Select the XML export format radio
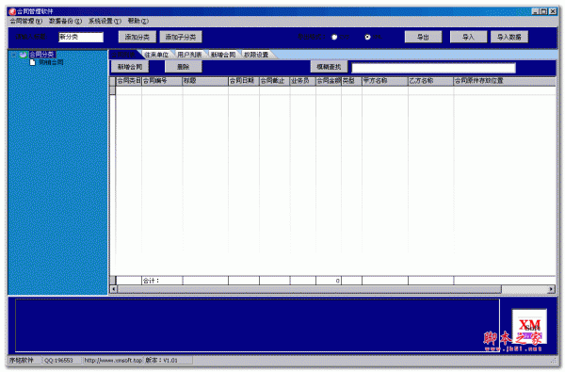Screen dimensions: 565x372 (x=367, y=37)
